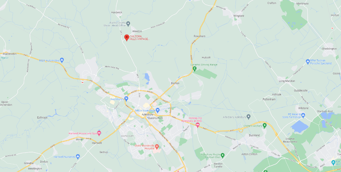Image resolution: width=341 pixels, height=172 pixels.
Task: Click the Holiday Inn Aylesbury hotel icon
Action: 198,125
